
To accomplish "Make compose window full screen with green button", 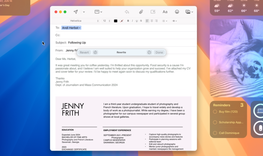I will pos(65,12).
